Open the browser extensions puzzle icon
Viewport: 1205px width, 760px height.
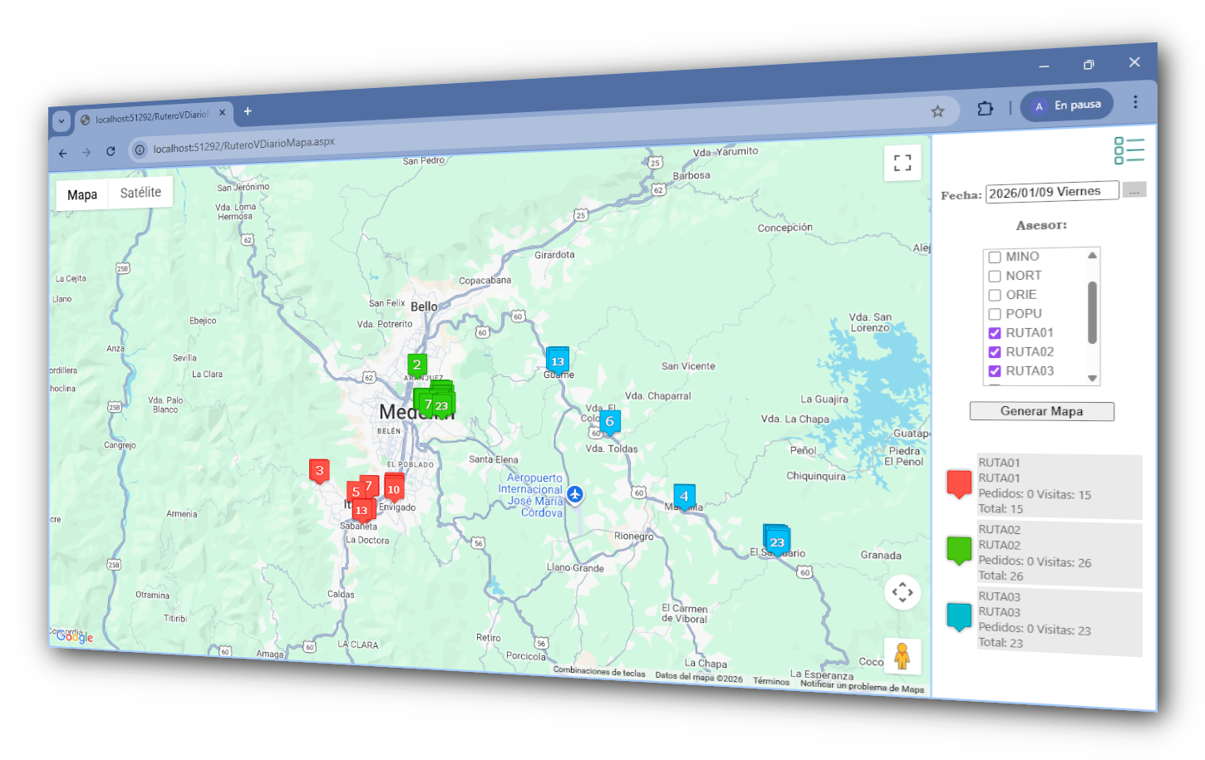pos(985,109)
